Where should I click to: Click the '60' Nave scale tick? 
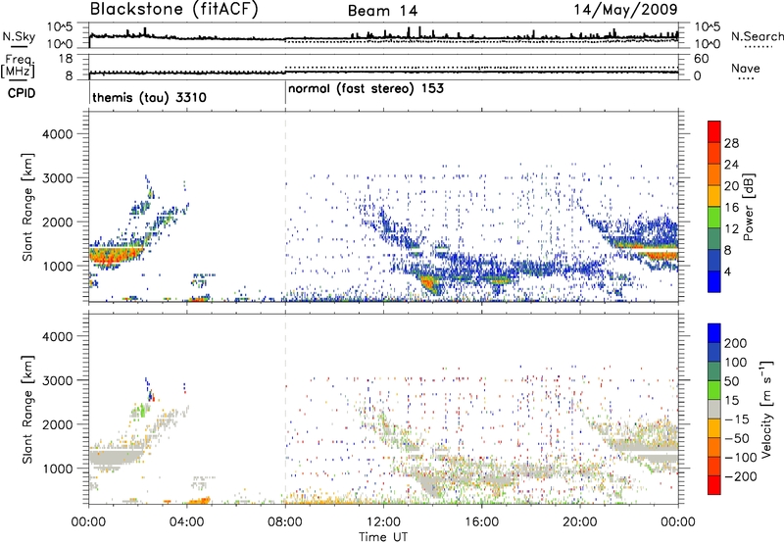pyautogui.click(x=701, y=59)
